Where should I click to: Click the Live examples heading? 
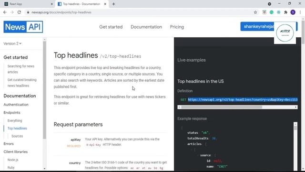tap(192, 60)
